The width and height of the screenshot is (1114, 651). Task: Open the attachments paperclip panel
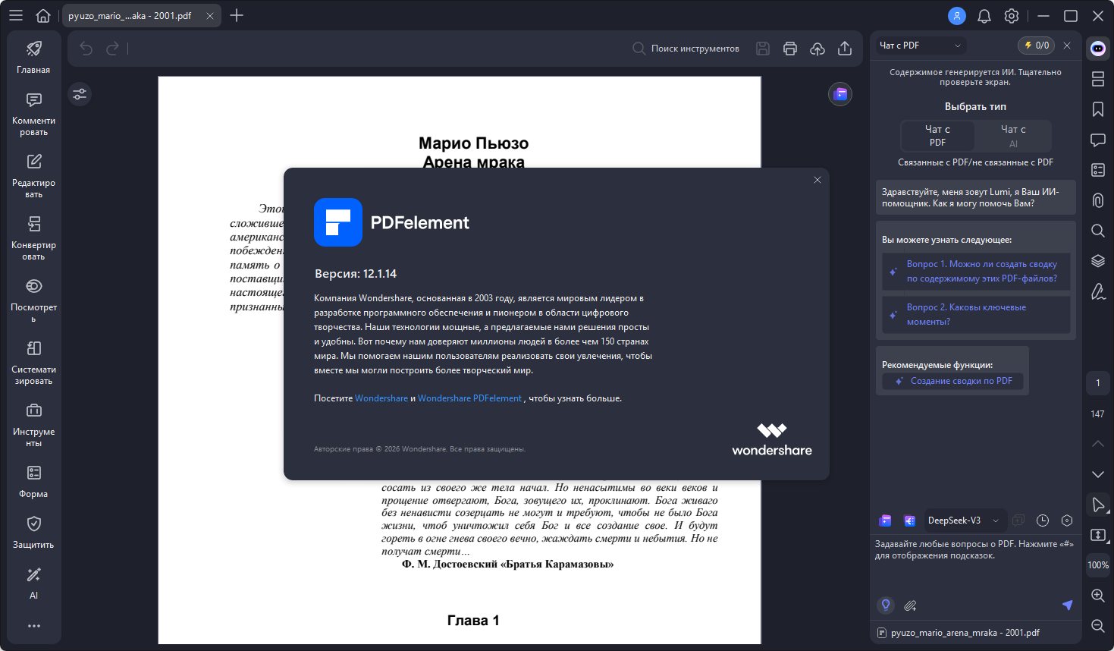pyautogui.click(x=1097, y=200)
